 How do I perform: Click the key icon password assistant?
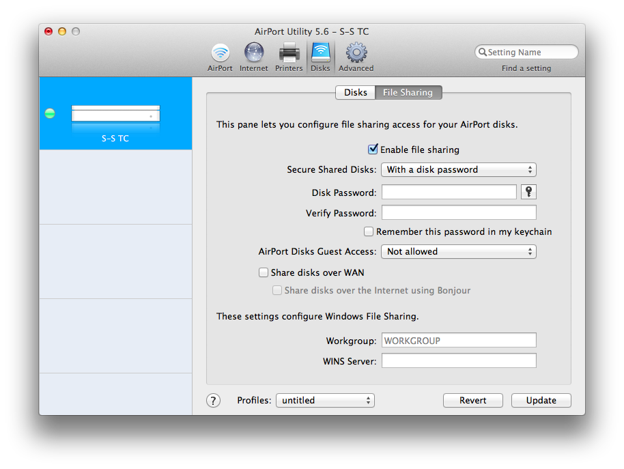point(528,192)
